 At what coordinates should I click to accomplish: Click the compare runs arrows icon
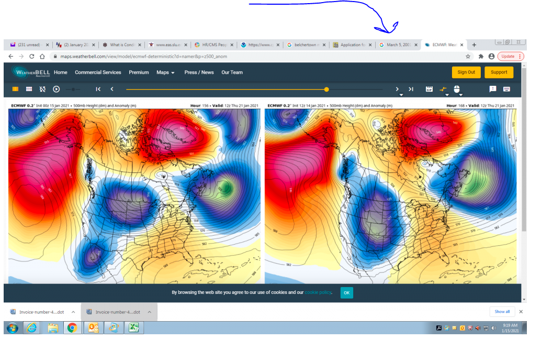tap(443, 89)
